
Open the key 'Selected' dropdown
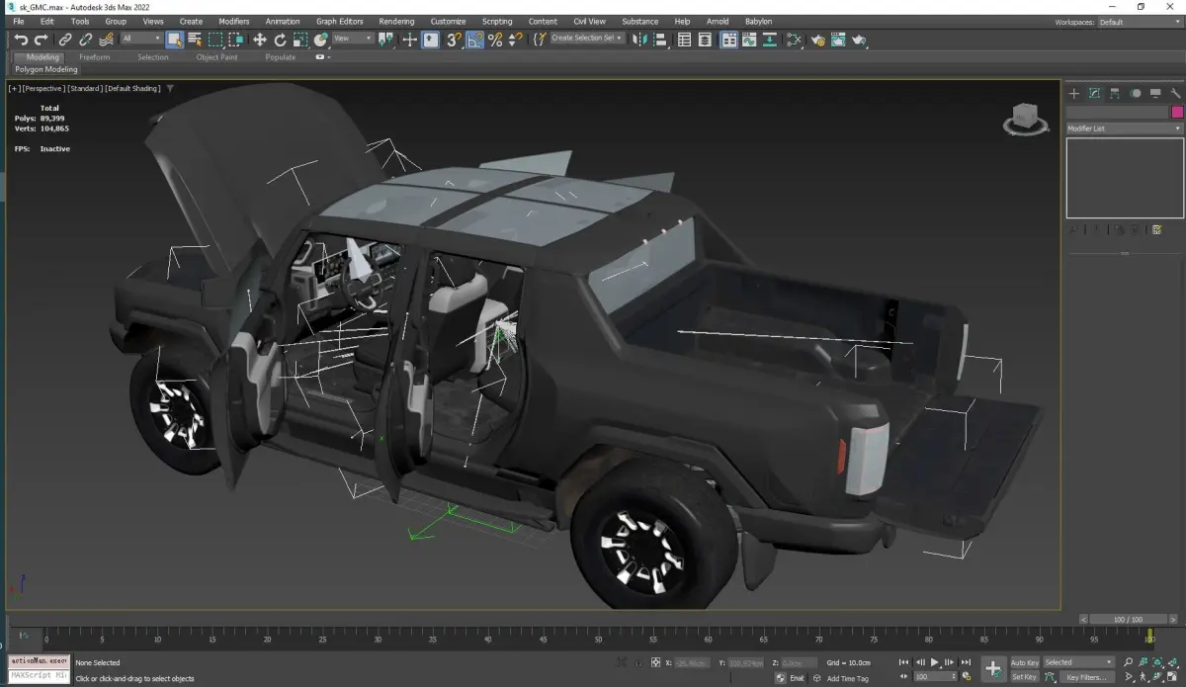[x=1078, y=662]
